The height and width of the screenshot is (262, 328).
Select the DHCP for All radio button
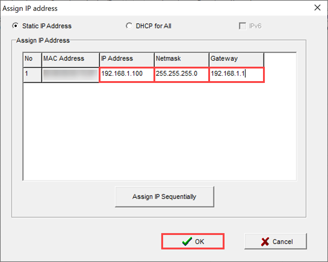[x=129, y=26]
